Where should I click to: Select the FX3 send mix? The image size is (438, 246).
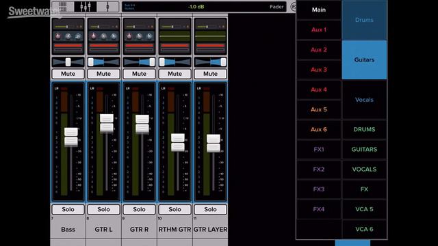click(319, 189)
